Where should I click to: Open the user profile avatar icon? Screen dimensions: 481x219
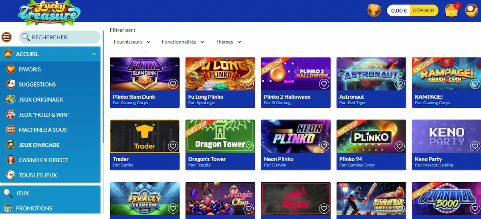(x=470, y=10)
